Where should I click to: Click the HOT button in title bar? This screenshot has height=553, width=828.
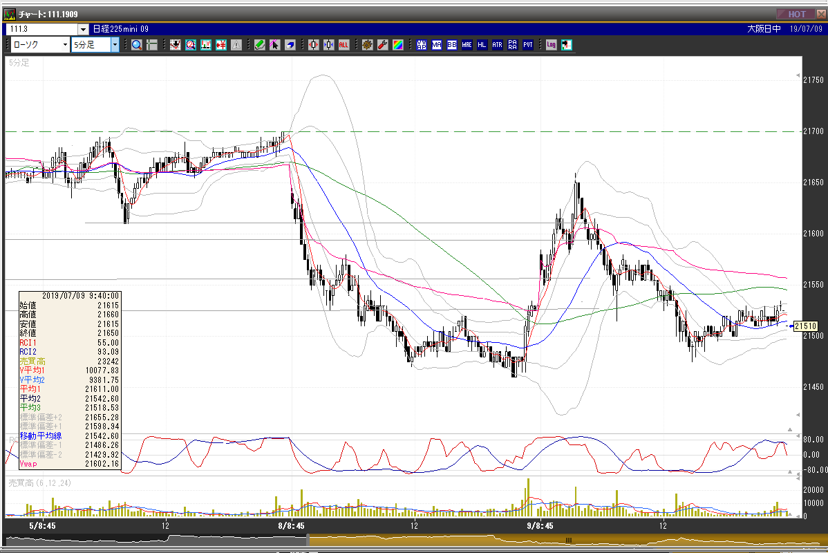point(796,15)
